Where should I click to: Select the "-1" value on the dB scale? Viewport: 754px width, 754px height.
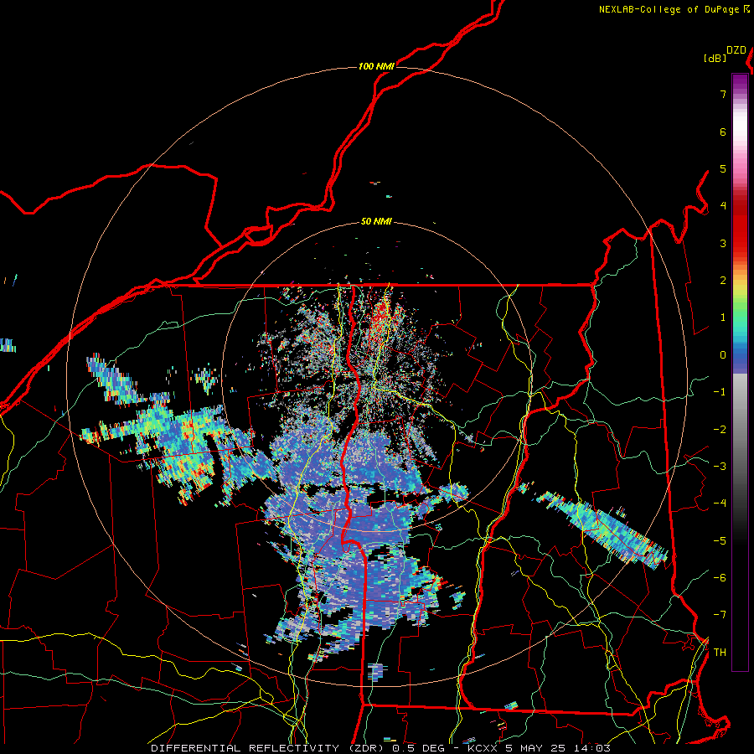point(720,392)
